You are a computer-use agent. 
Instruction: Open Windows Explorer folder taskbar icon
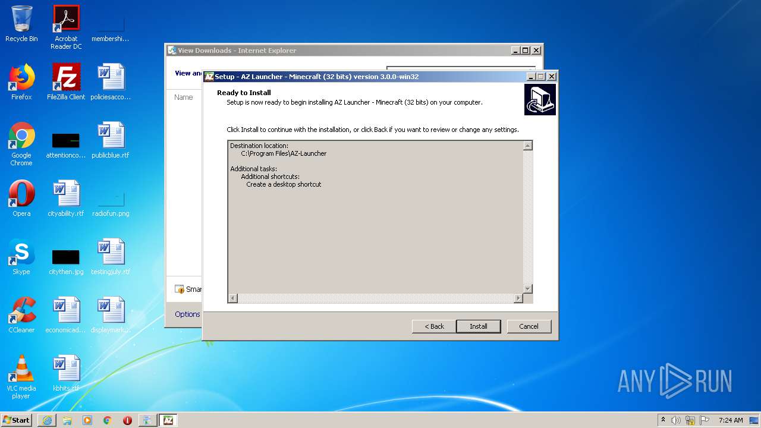coord(67,420)
